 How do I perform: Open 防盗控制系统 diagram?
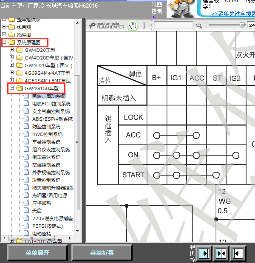46,127
